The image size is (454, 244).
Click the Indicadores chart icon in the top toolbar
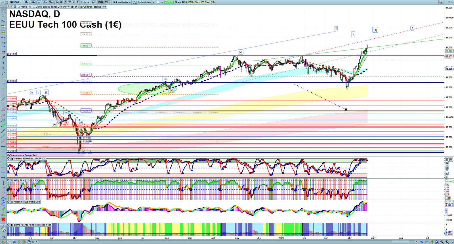[x=135, y=2]
